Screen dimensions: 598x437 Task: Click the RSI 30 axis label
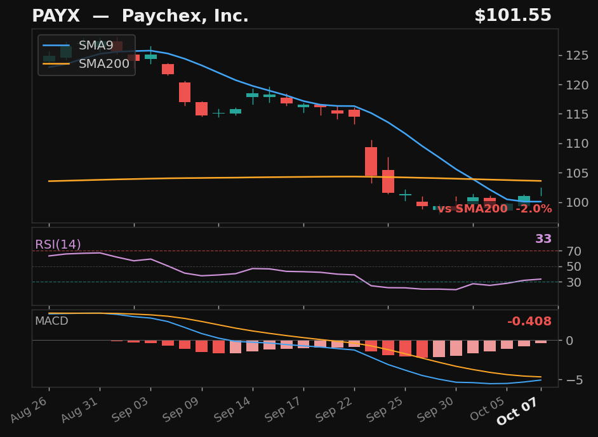click(x=574, y=282)
